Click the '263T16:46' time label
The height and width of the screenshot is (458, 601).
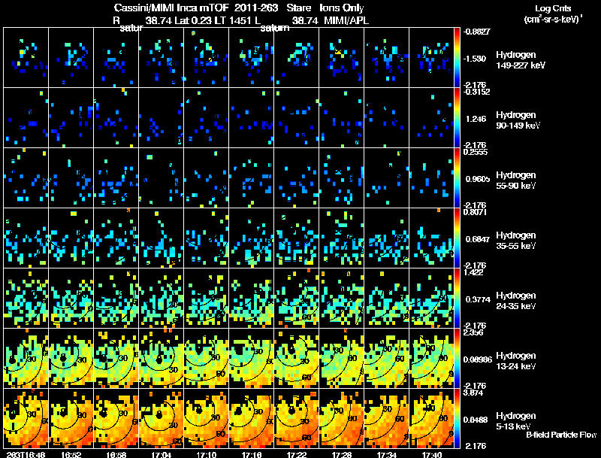[x=26, y=454]
